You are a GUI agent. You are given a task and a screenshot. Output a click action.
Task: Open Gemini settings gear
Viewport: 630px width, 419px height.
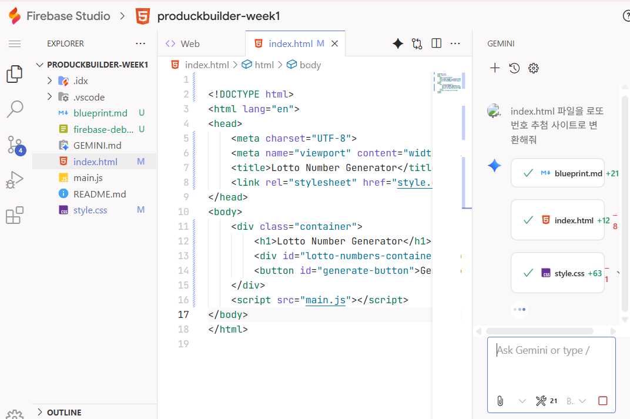coord(534,68)
